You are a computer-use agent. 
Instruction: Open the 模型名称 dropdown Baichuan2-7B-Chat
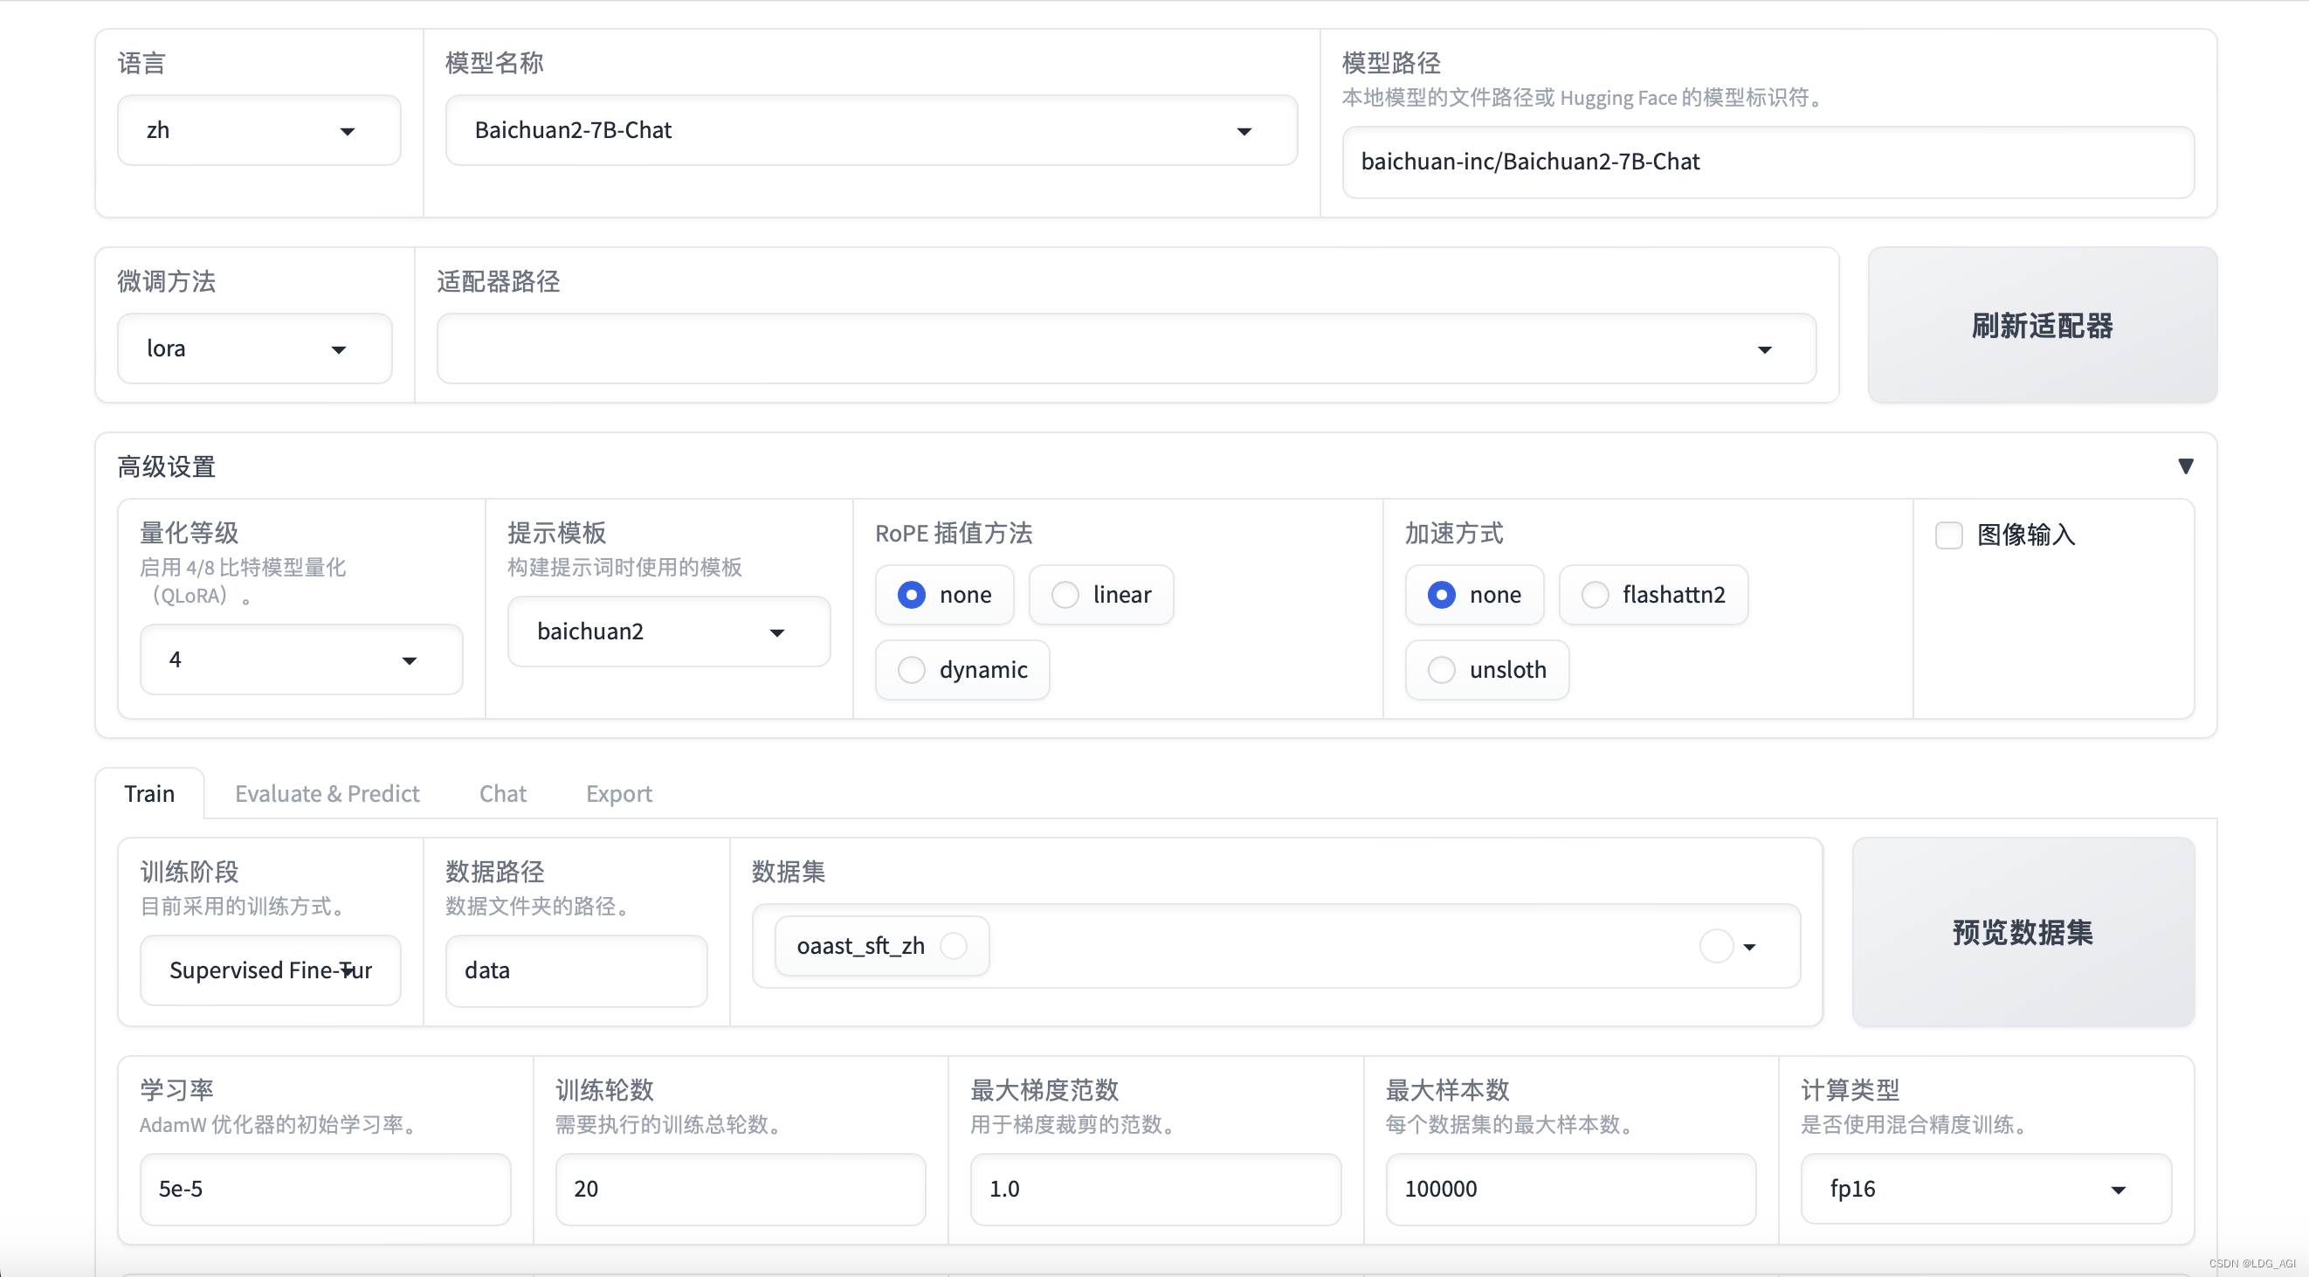[x=872, y=131]
